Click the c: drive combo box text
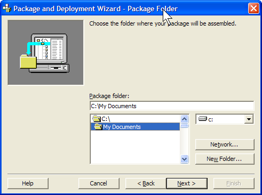This screenshot has width=262, height=195. [x=211, y=120]
